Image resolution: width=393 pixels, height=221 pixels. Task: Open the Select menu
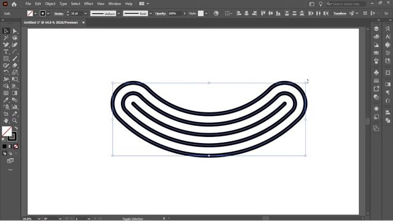coord(76,4)
